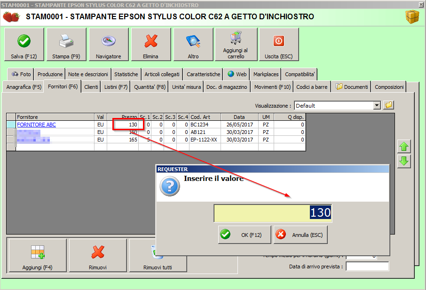Screen dimensions: 426x290
Task: Click the Fornitore column header
Action: [x=55, y=117]
